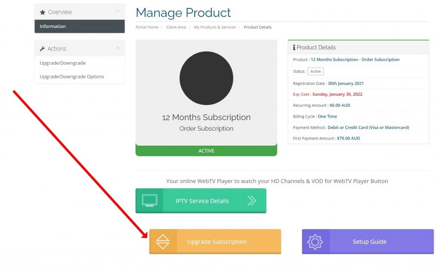Click the gear icon on Setup Guide
The image size is (441, 271).
[x=315, y=242]
